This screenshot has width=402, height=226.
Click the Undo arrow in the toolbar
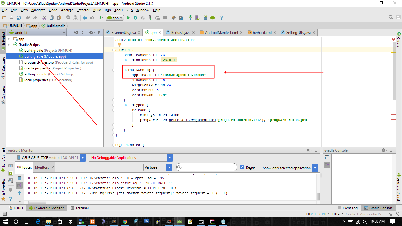[28, 18]
